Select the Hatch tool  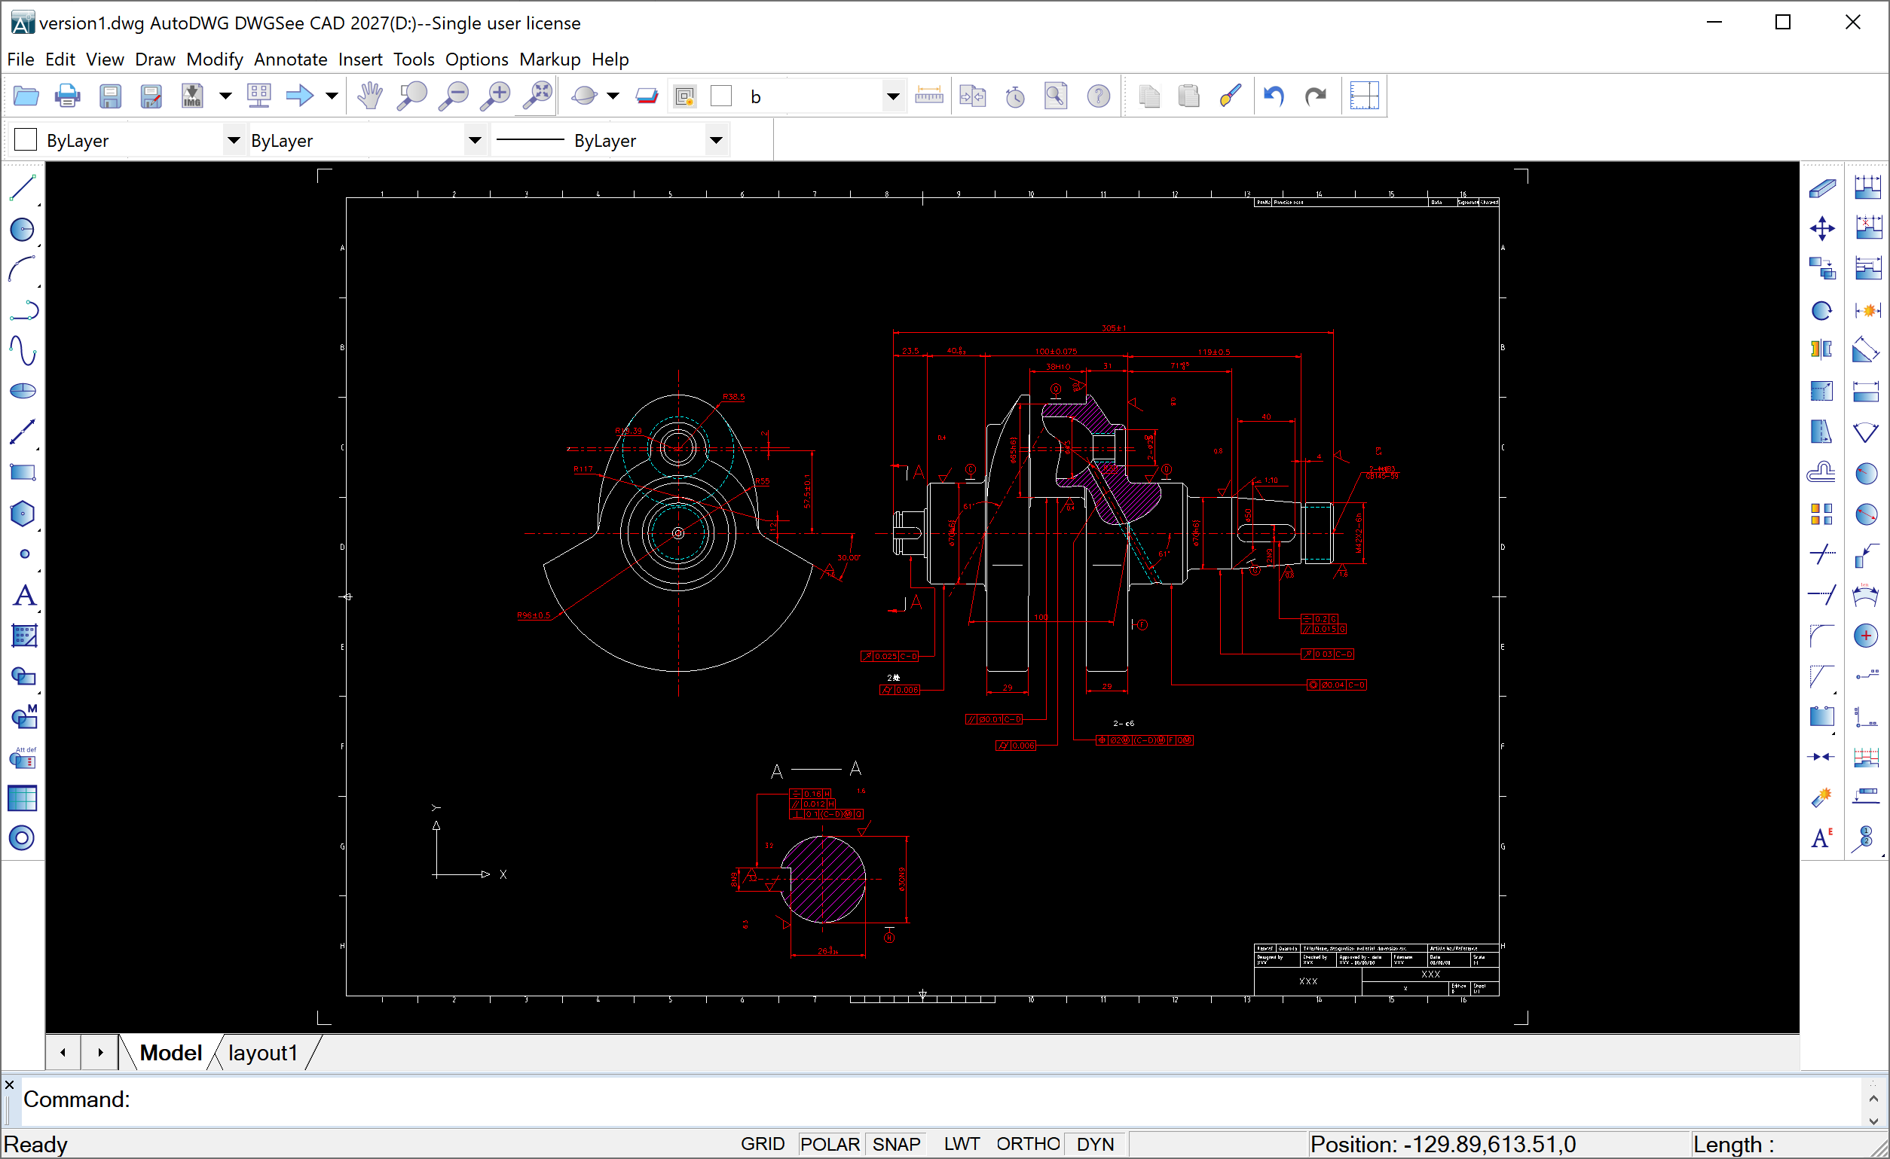[x=23, y=636]
